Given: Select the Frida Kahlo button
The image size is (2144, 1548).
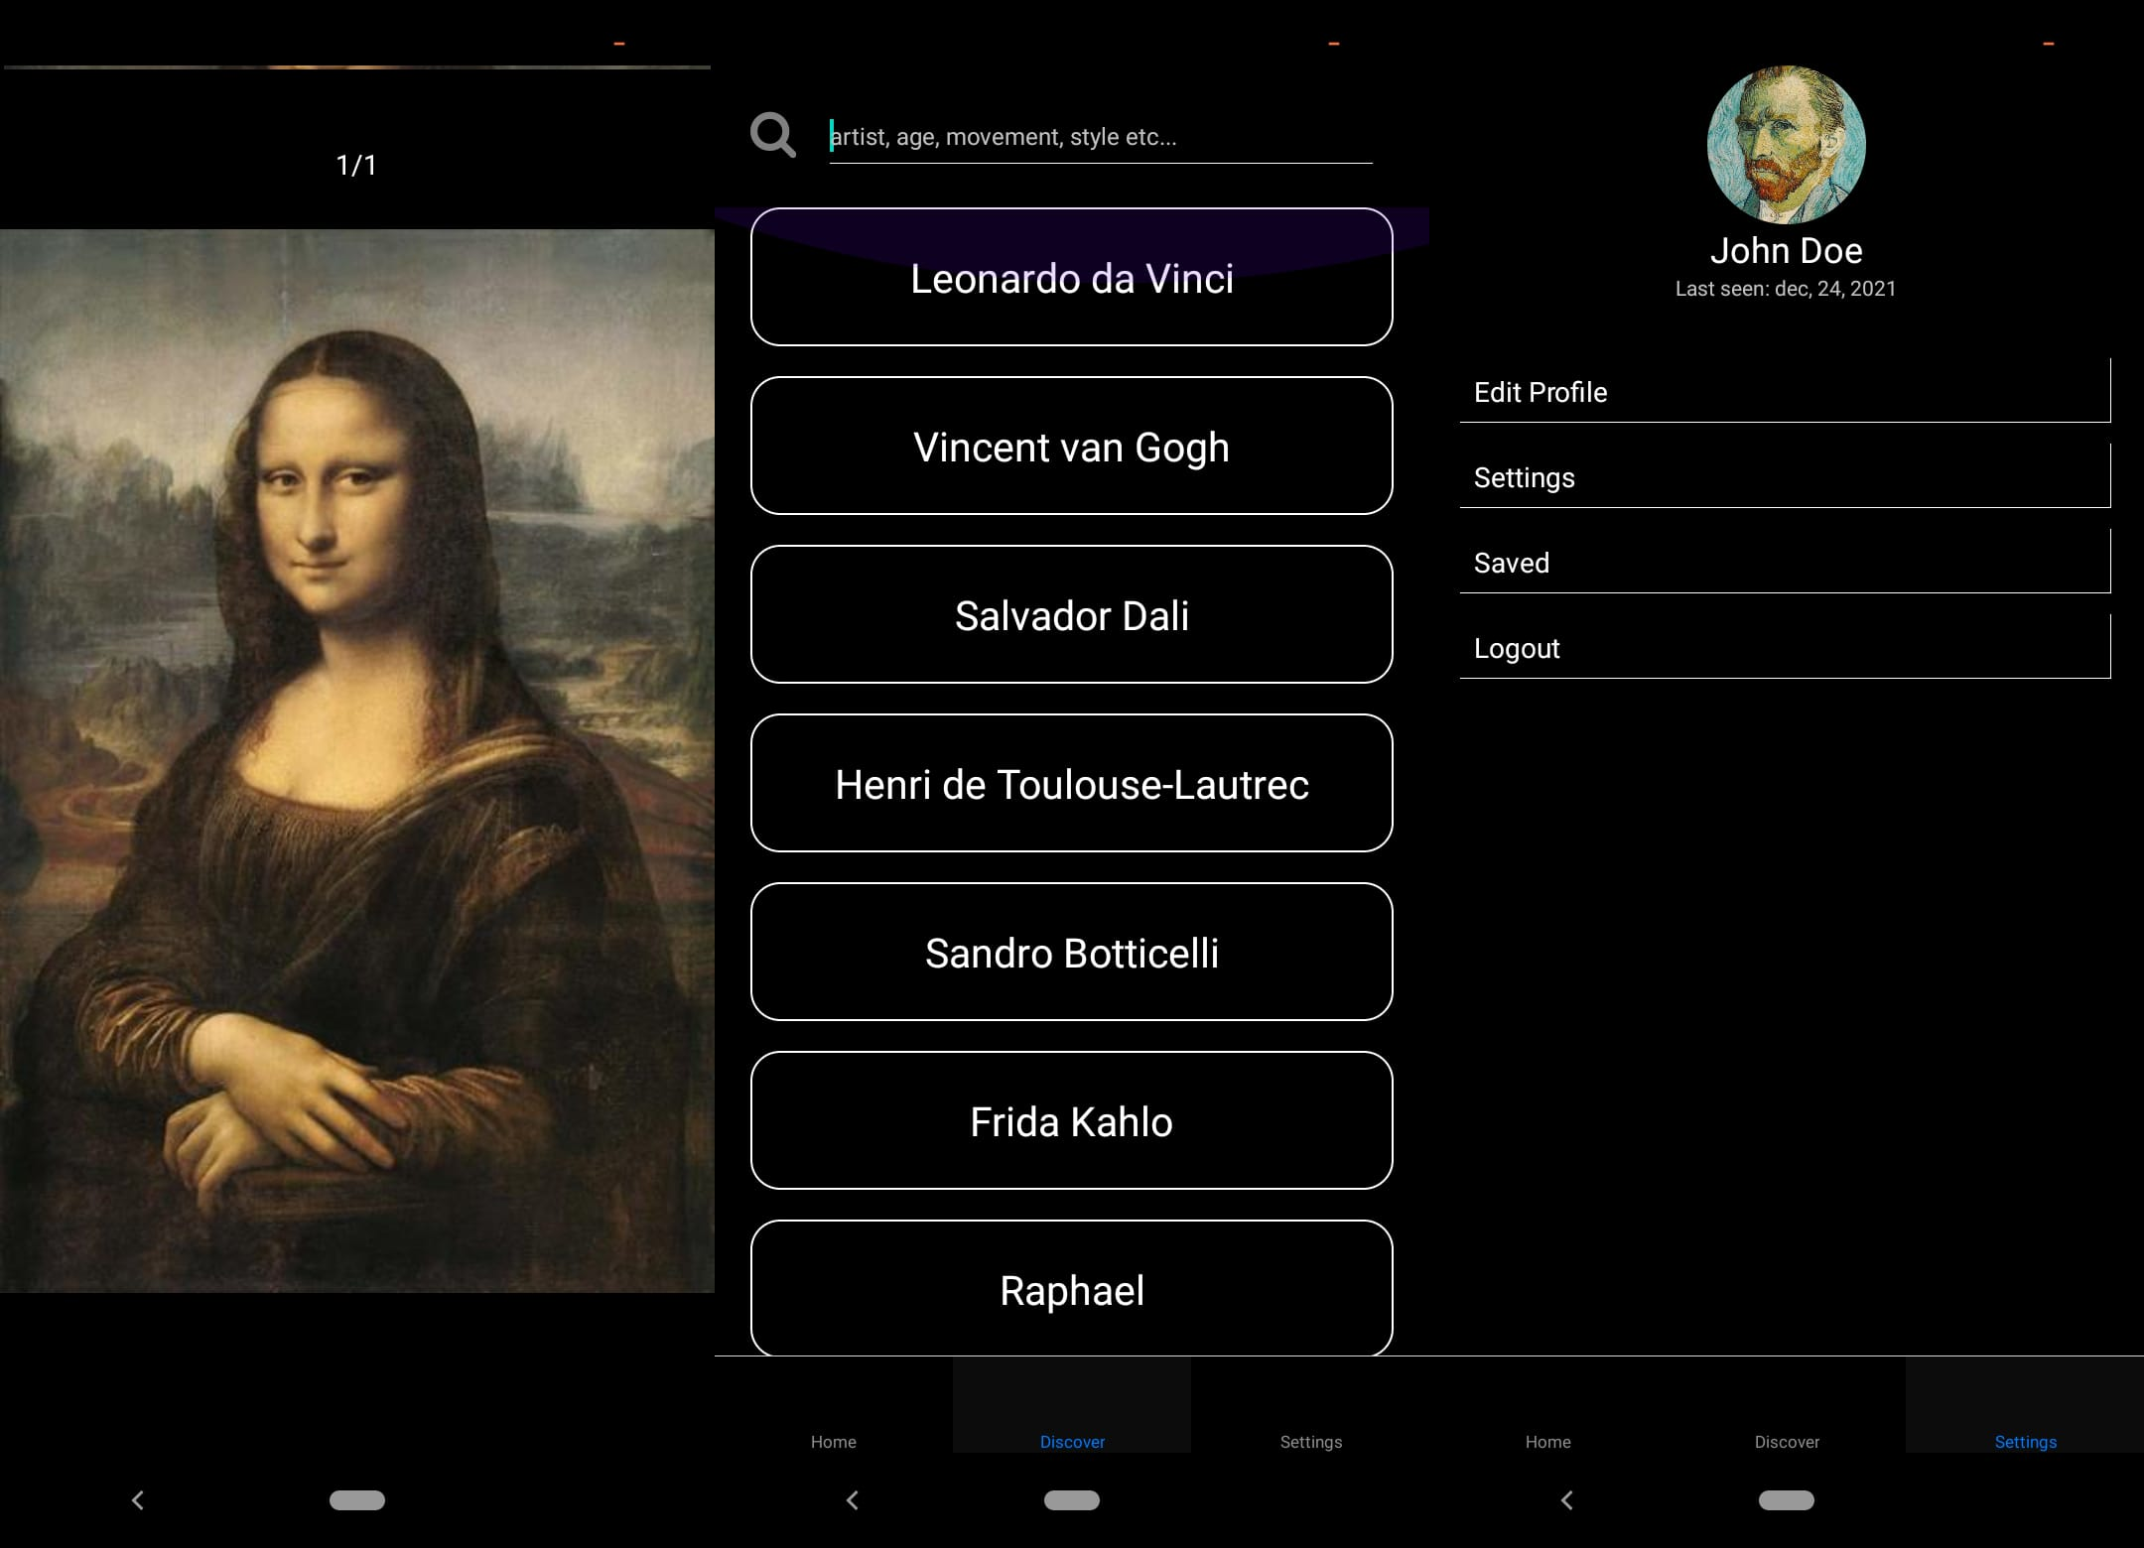Looking at the screenshot, I should tap(1071, 1121).
